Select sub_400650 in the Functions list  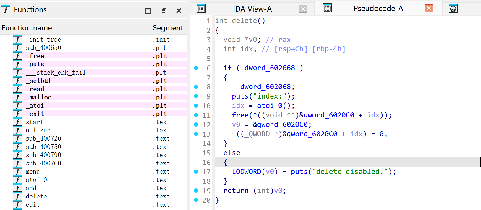(x=93, y=48)
